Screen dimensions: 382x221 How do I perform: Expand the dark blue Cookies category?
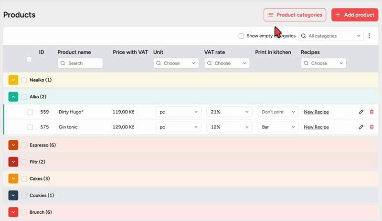13,195
